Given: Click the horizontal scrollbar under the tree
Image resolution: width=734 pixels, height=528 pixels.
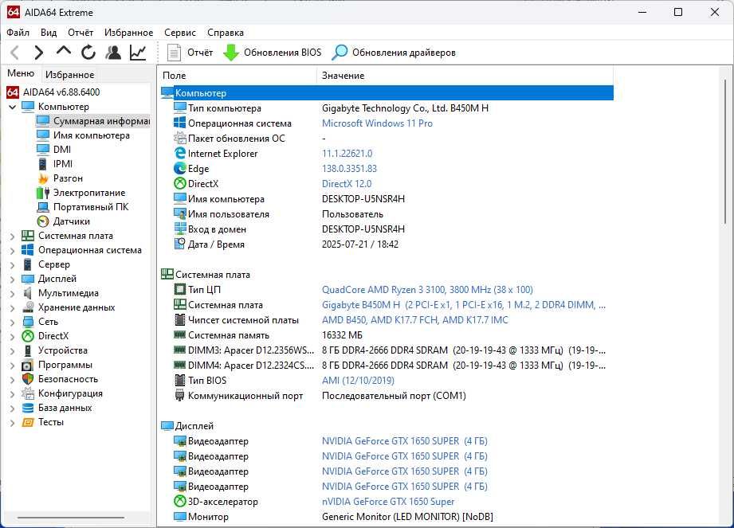Looking at the screenshot, I should [71, 517].
